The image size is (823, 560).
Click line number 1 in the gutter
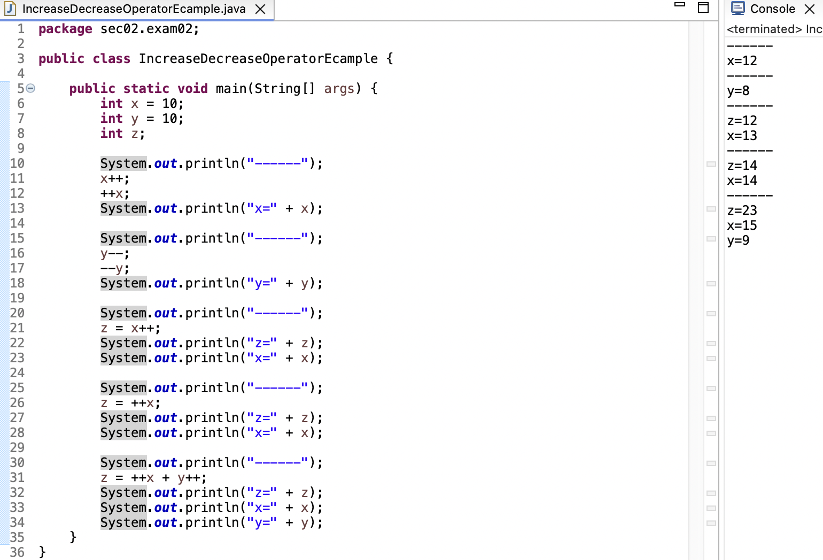21,29
